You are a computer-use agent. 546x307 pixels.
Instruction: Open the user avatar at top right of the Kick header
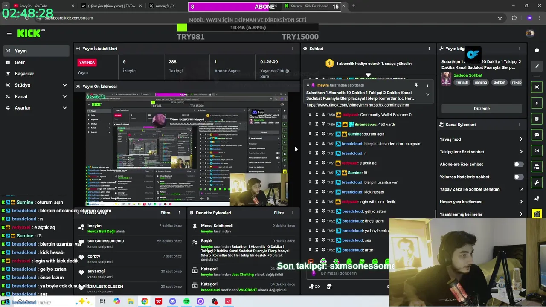pyautogui.click(x=530, y=33)
